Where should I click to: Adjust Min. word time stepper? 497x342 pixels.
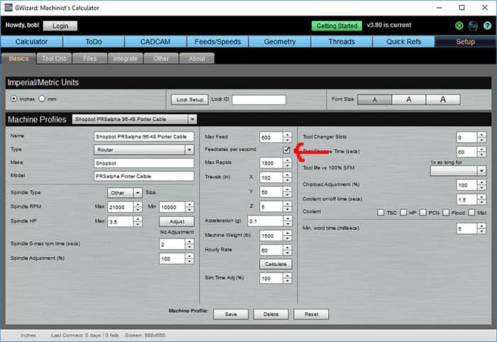coord(482,228)
